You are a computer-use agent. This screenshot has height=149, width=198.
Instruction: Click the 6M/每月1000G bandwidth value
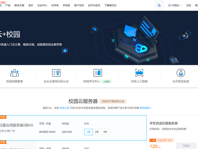click(x=47, y=132)
